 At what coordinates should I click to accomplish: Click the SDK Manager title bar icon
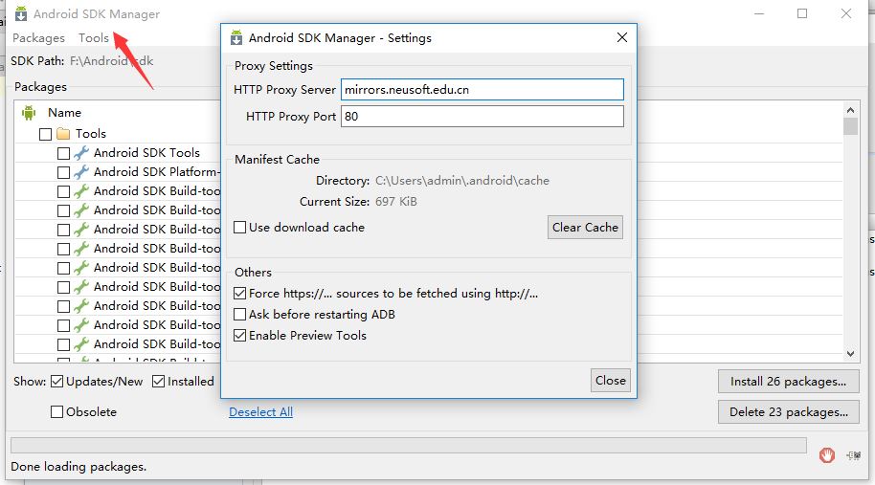(x=21, y=13)
